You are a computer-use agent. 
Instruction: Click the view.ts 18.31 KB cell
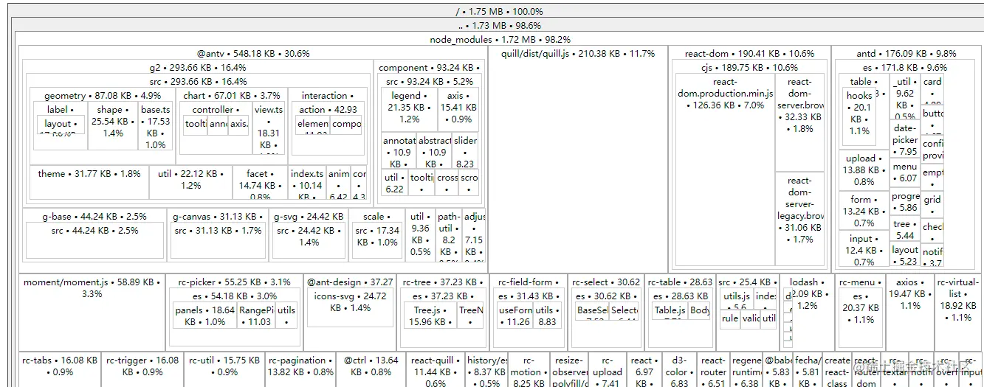(269, 129)
